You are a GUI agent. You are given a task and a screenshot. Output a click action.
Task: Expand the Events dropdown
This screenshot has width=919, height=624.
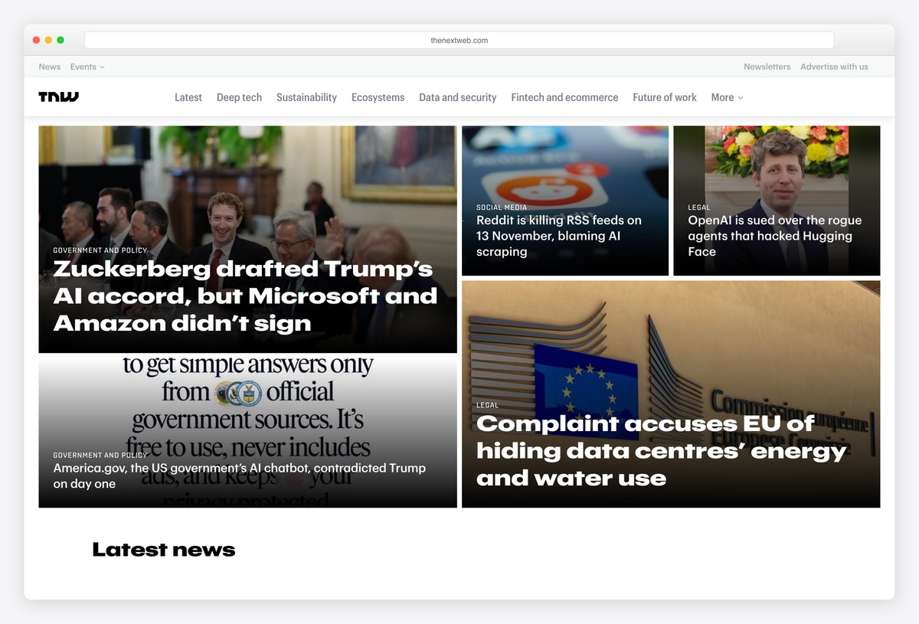(x=87, y=67)
